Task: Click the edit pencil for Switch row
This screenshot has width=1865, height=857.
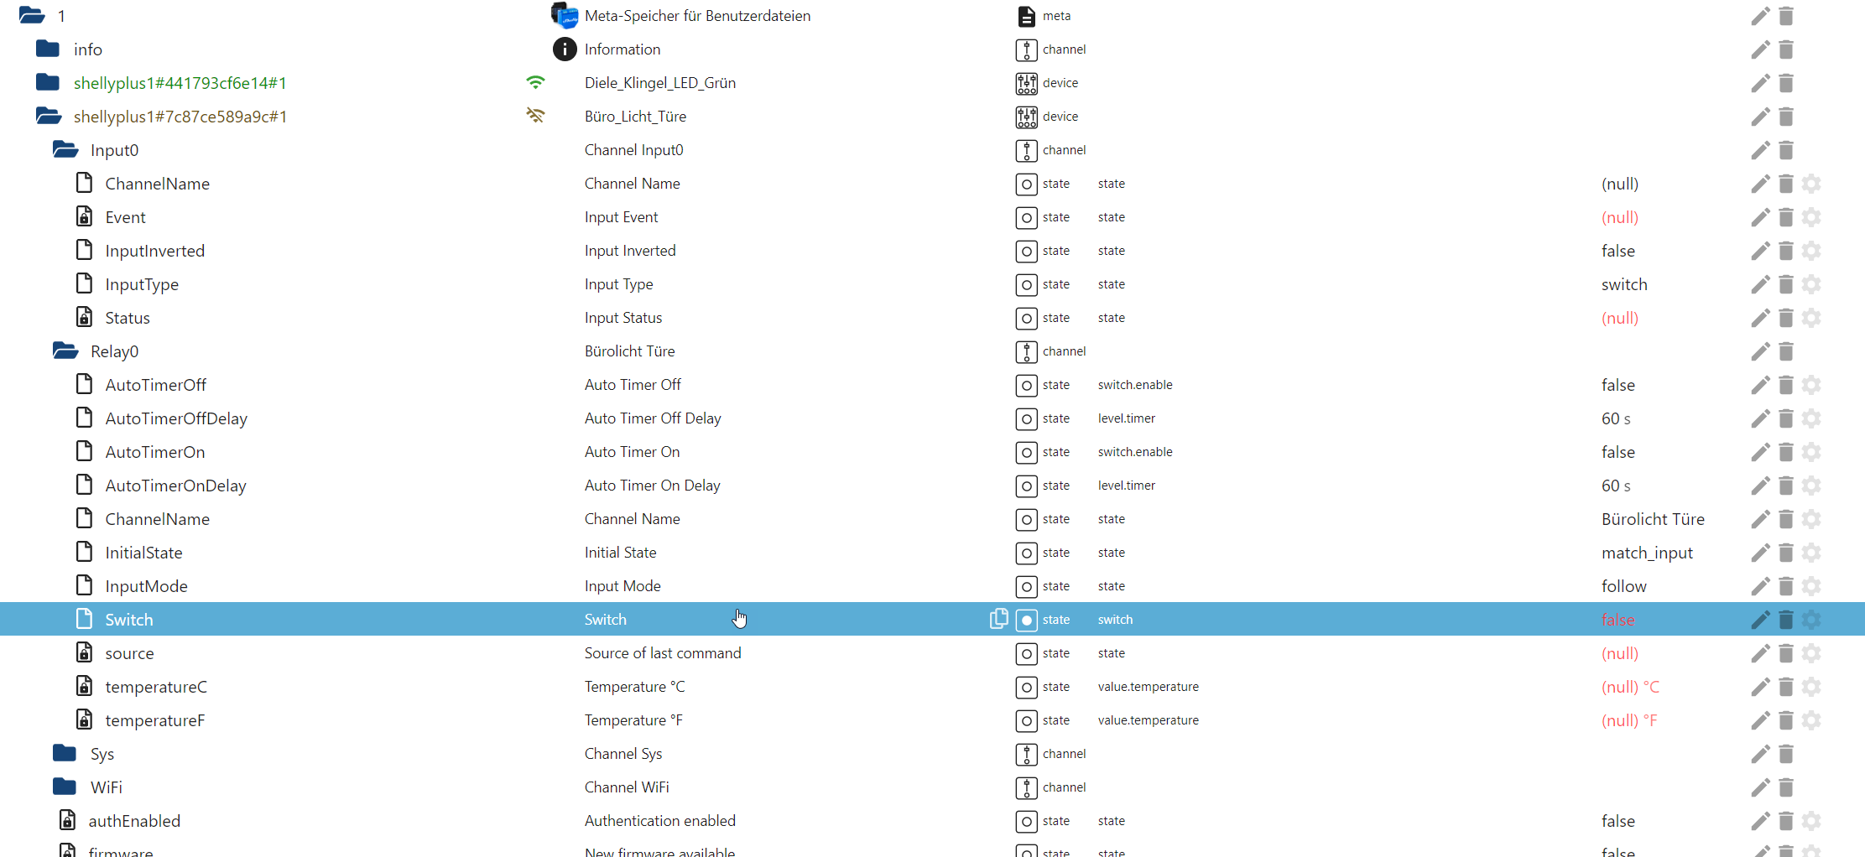Action: [x=1760, y=620]
